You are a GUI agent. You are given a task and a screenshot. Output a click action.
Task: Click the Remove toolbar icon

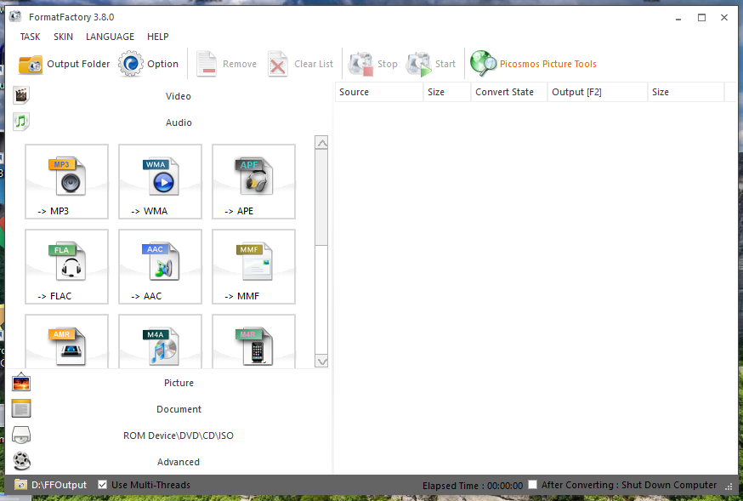pos(206,64)
